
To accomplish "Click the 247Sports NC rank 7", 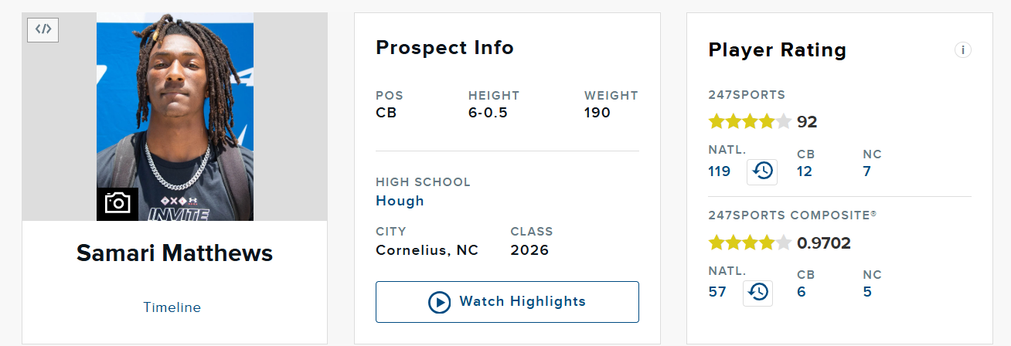I will 867,171.
